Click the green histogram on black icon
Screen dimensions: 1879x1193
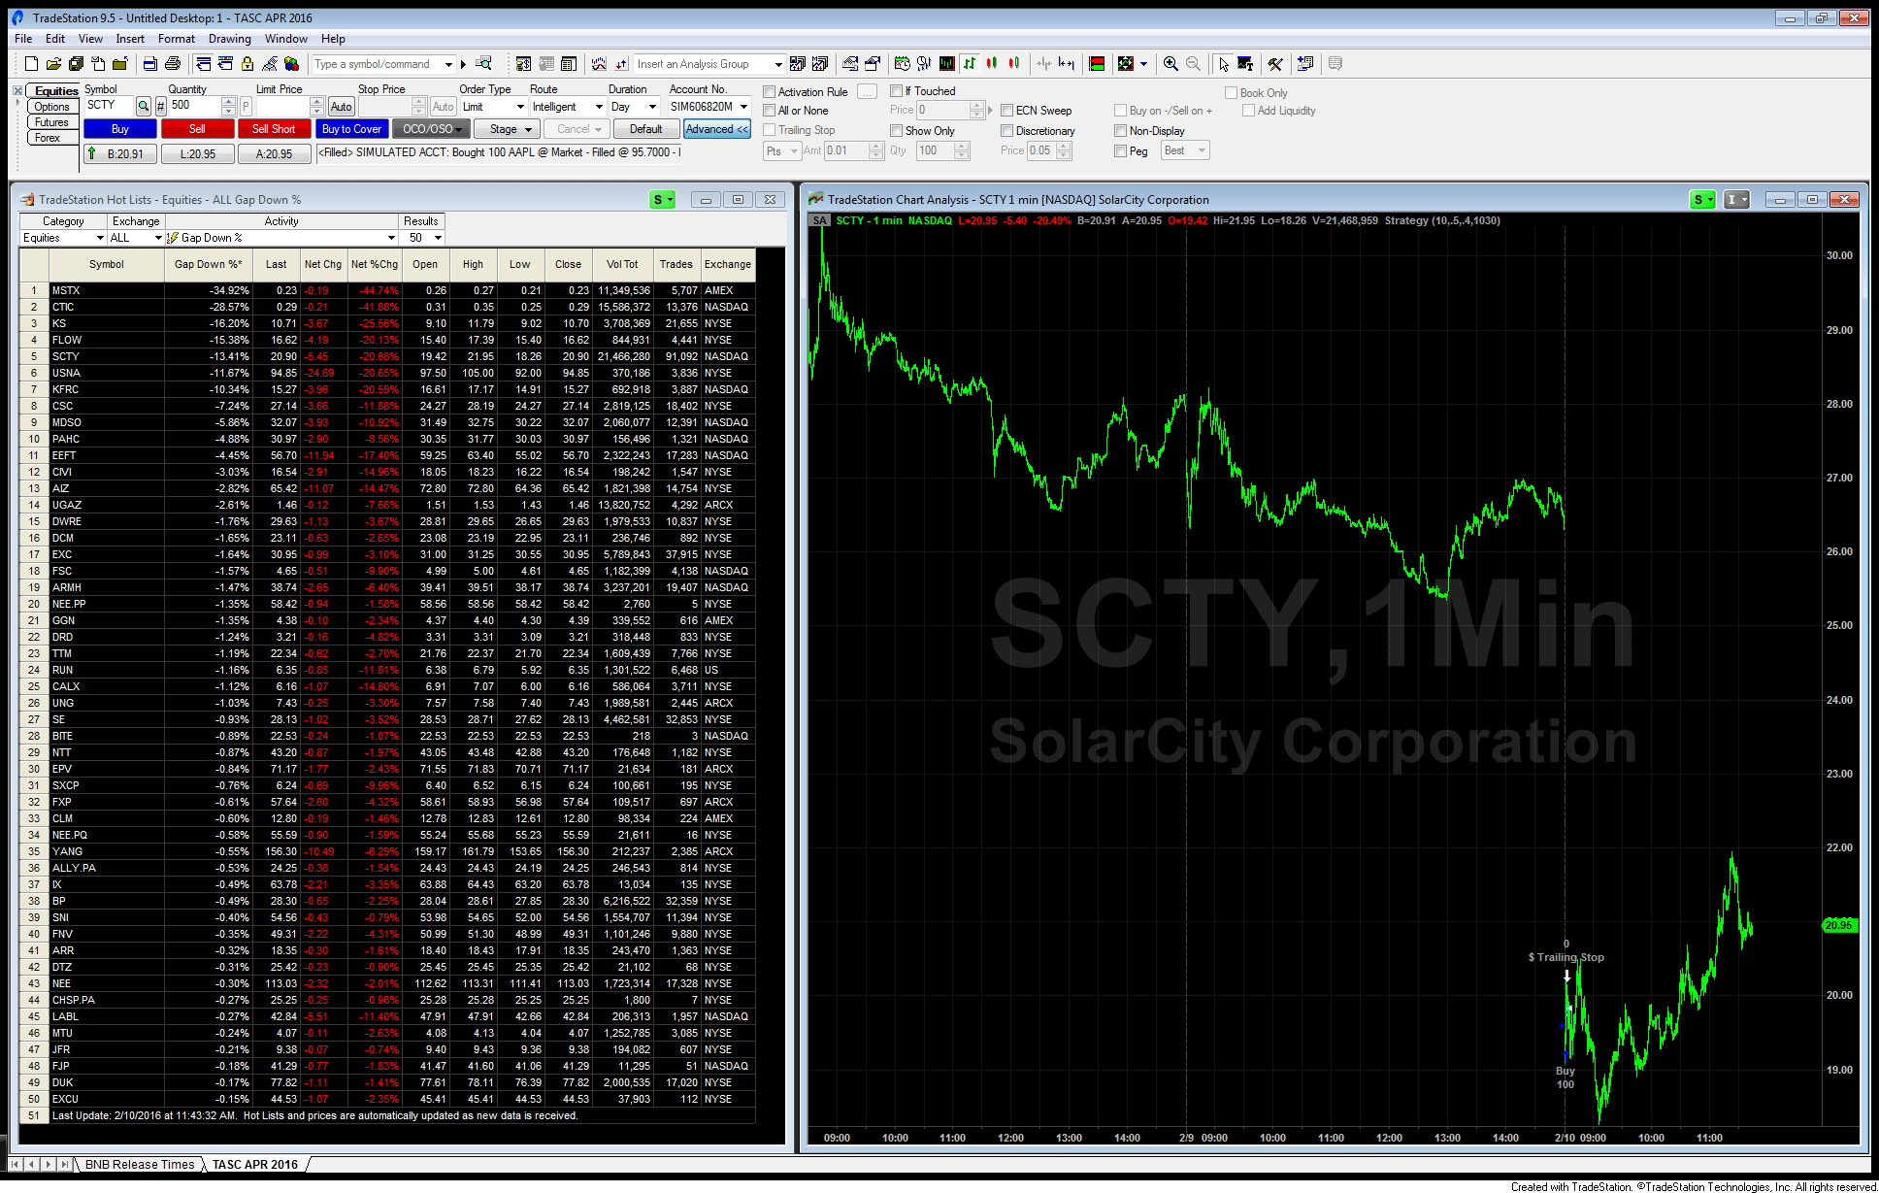pyautogui.click(x=946, y=64)
